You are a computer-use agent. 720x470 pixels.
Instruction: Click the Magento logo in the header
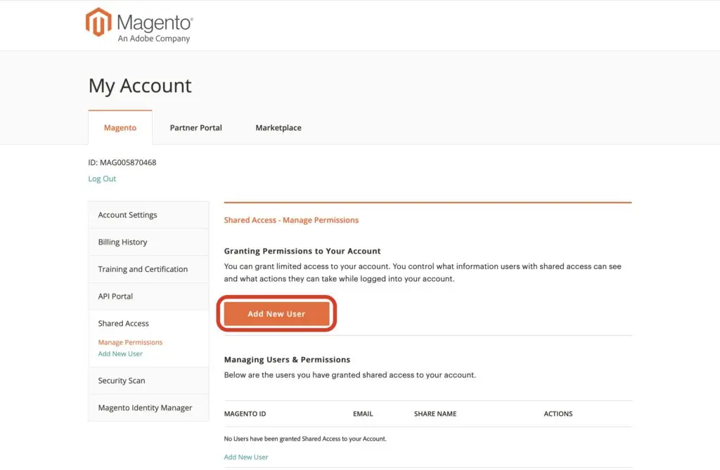pos(139,25)
